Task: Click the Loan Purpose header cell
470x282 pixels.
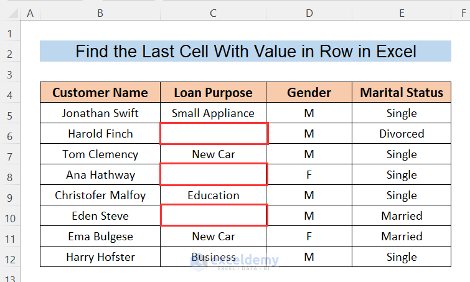Action: point(213,93)
